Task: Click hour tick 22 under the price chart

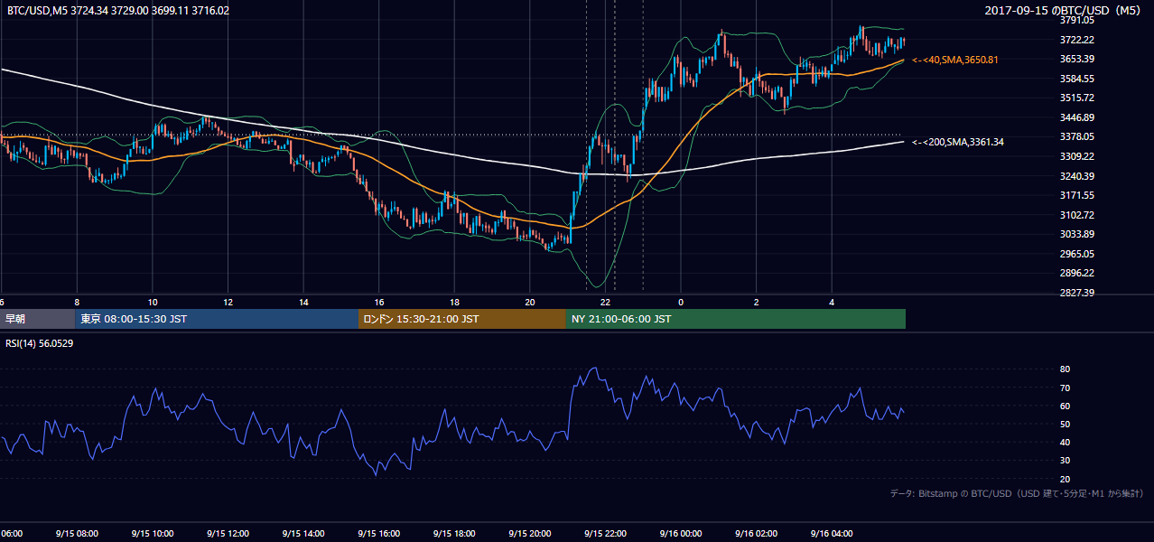Action: pos(606,303)
